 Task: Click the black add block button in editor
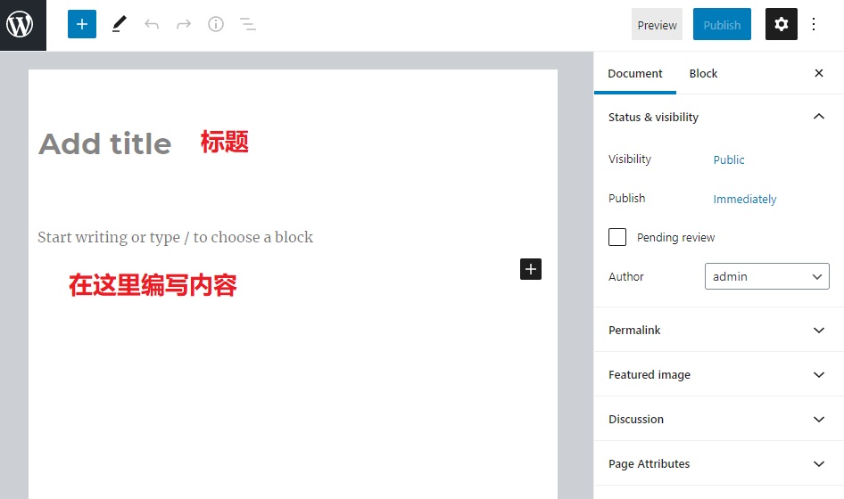click(531, 269)
